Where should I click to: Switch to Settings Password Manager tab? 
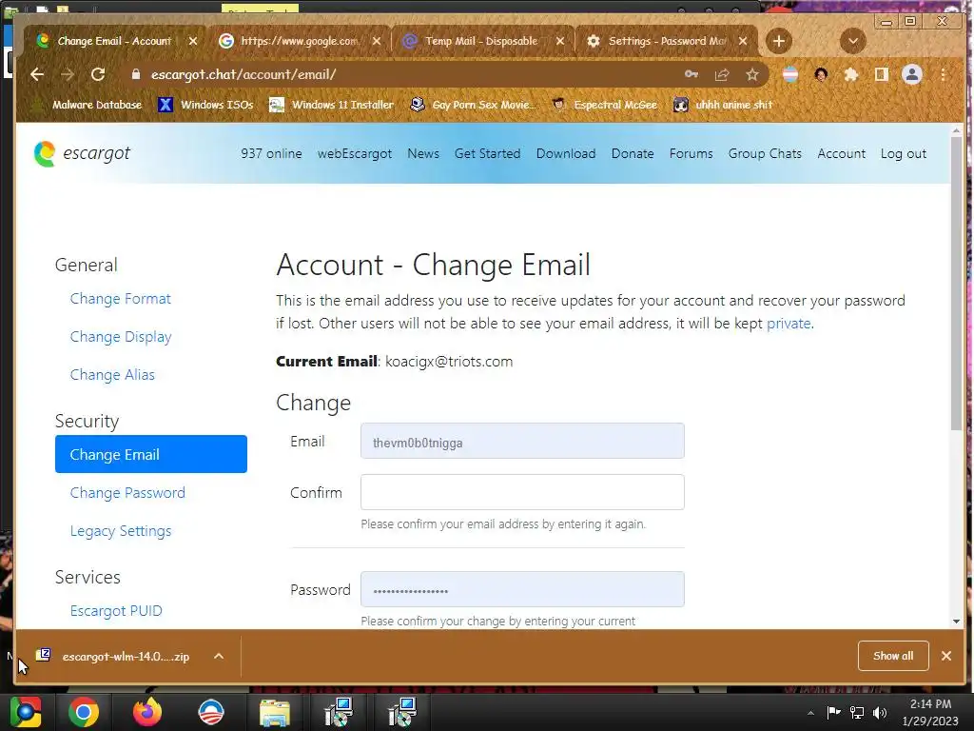666,41
